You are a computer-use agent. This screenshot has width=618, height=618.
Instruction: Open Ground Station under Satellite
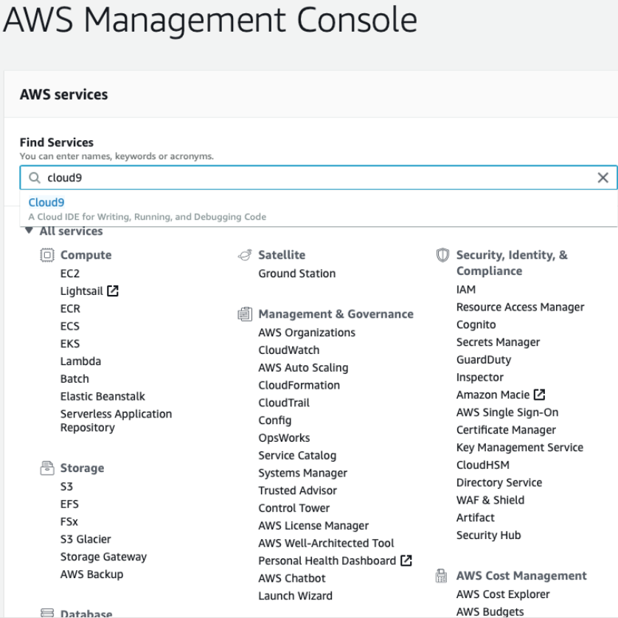pyautogui.click(x=296, y=274)
